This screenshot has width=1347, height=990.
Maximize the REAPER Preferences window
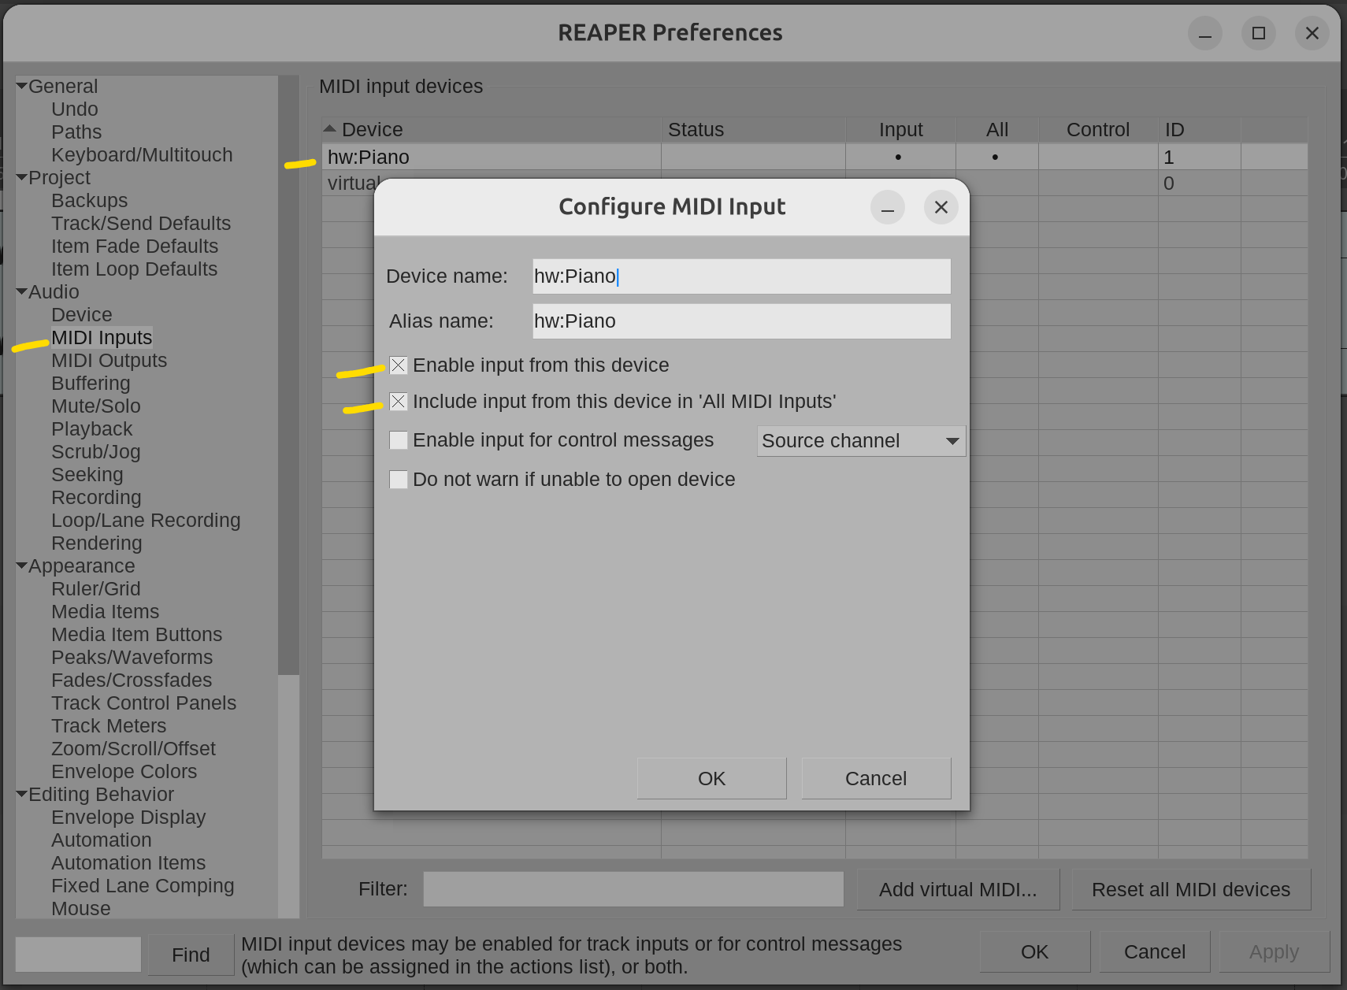(1259, 33)
